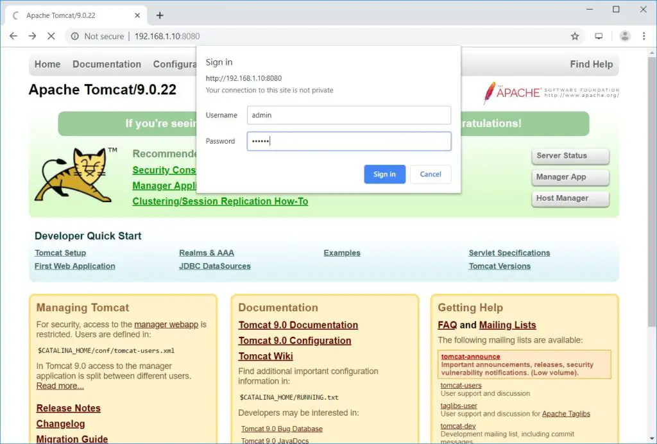Open the Home nav item

(x=47, y=64)
